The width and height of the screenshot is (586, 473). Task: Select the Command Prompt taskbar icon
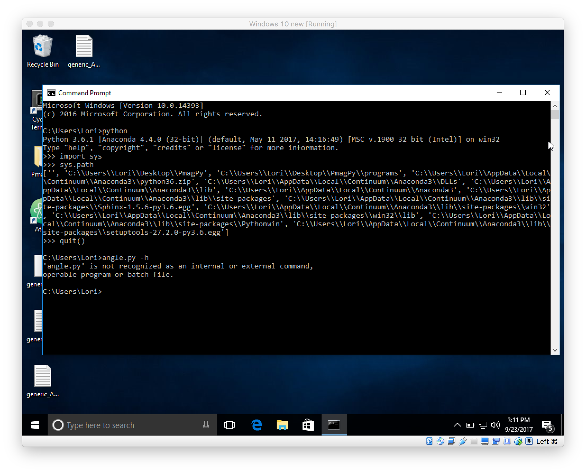pyautogui.click(x=334, y=425)
